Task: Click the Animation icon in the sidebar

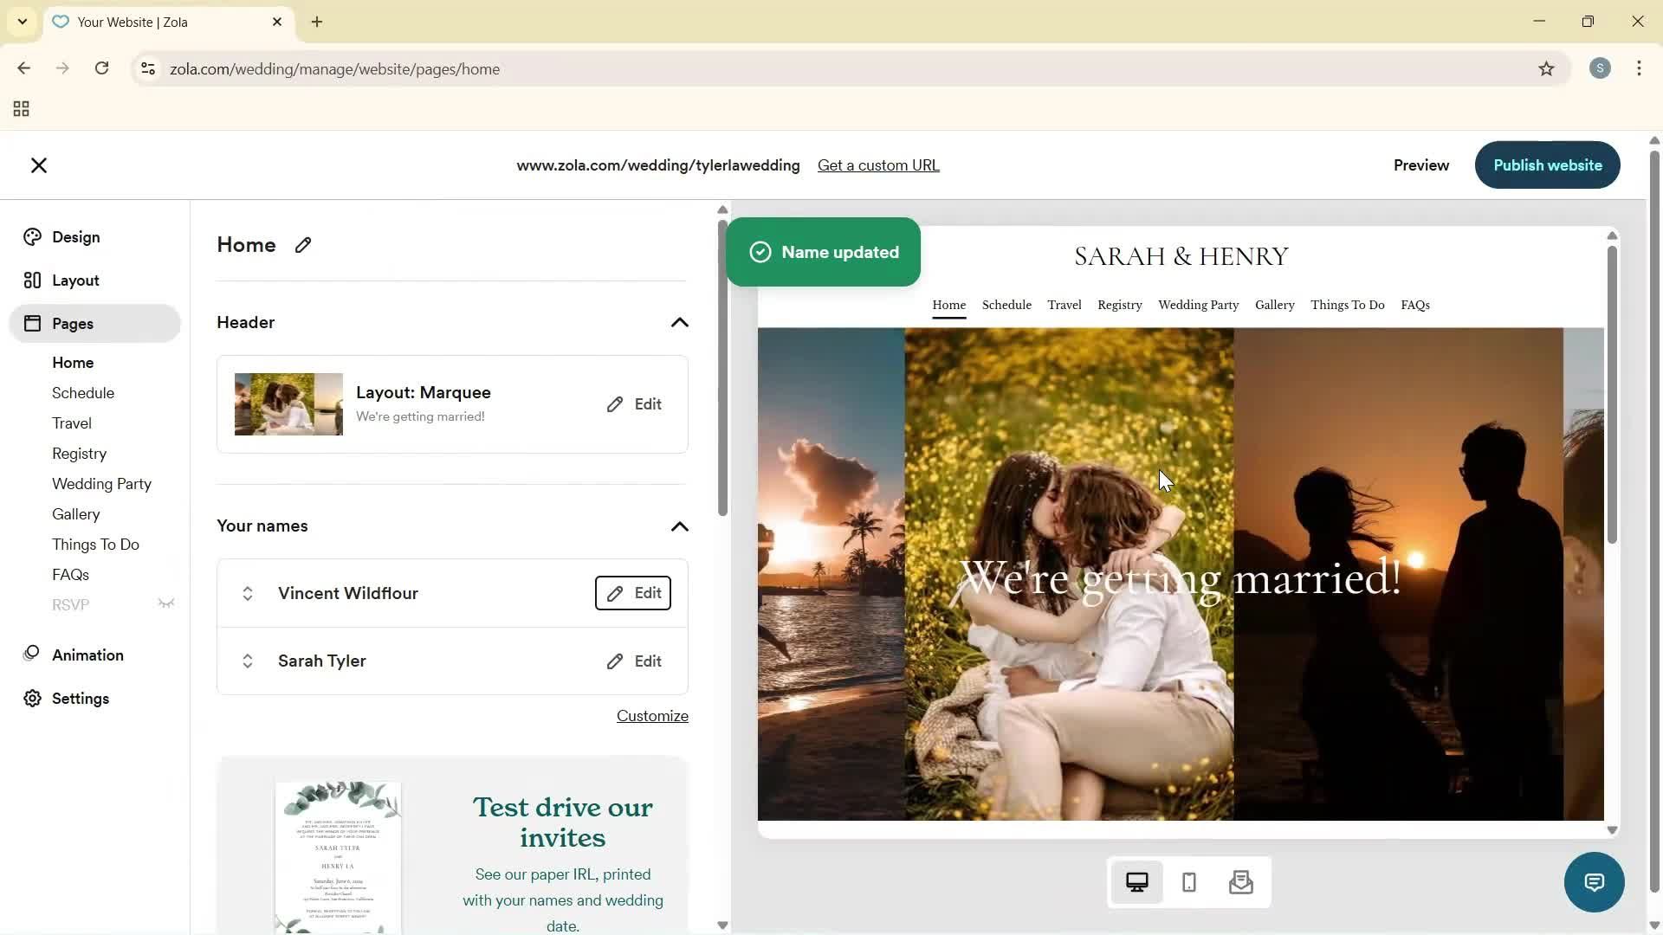Action: pyautogui.click(x=31, y=655)
